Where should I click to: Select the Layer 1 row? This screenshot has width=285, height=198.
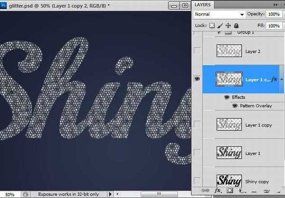pyautogui.click(x=243, y=153)
